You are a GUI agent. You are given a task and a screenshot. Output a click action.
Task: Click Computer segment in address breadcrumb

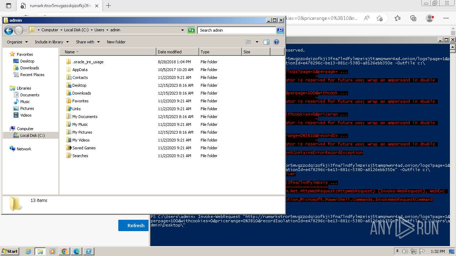click(x=50, y=30)
